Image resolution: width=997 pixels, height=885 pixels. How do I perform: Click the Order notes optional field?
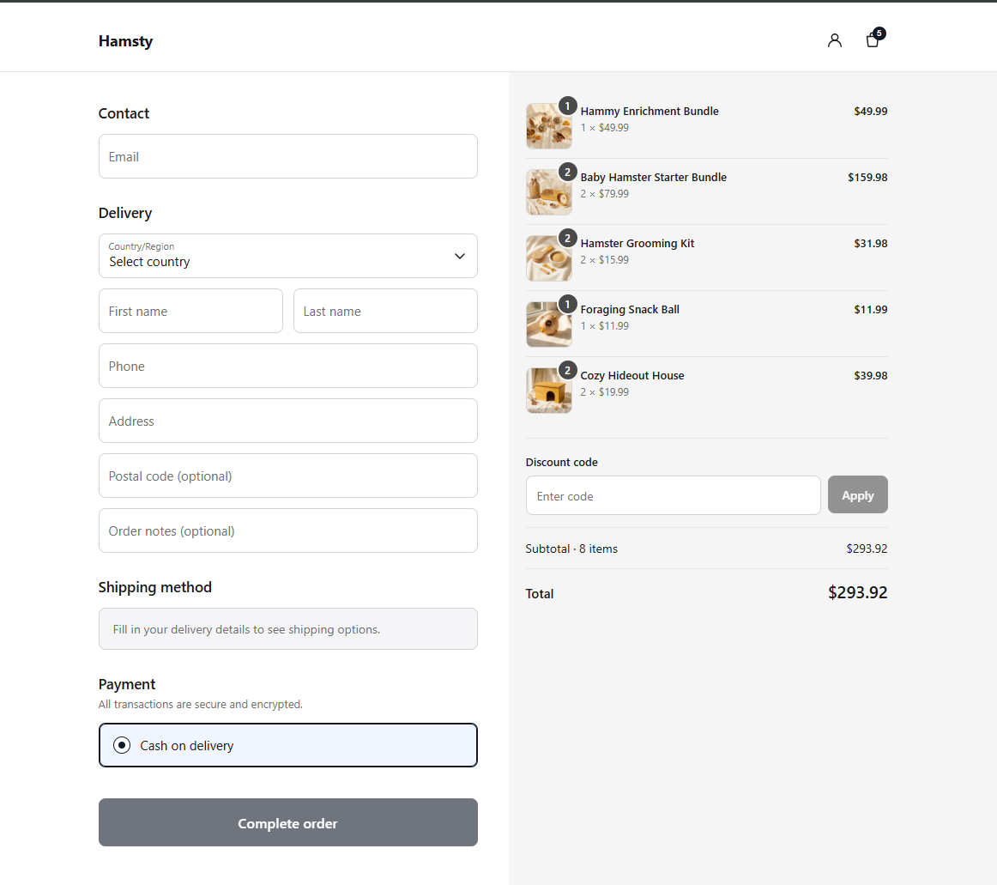click(288, 530)
